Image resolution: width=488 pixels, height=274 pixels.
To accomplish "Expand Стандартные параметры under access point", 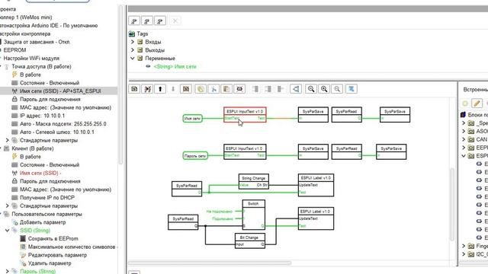I will [7, 140].
